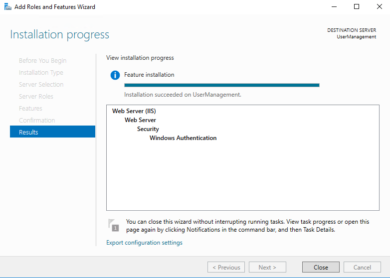Click the installation progress bar
The height and width of the screenshot is (278, 390).
coord(221,85)
